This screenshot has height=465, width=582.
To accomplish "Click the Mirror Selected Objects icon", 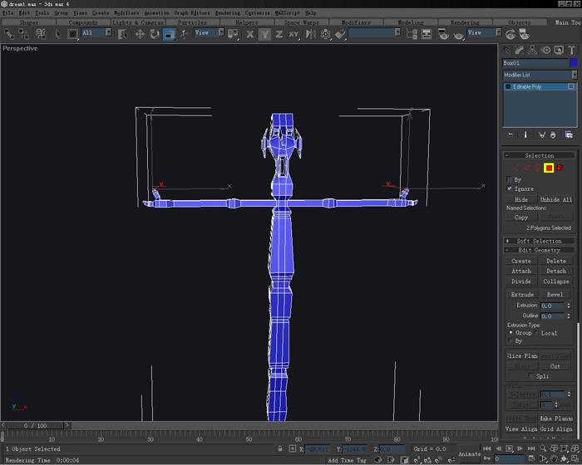I will coord(311,35).
